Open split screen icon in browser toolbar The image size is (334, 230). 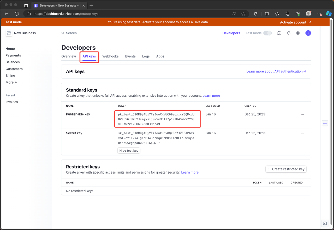tap(267, 14)
